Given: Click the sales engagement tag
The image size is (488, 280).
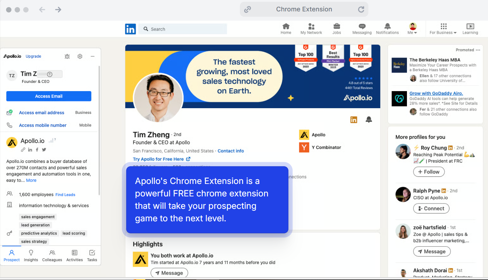Looking at the screenshot, I should [x=38, y=217].
